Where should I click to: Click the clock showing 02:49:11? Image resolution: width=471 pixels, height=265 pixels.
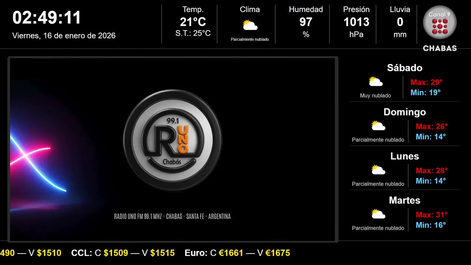point(47,18)
